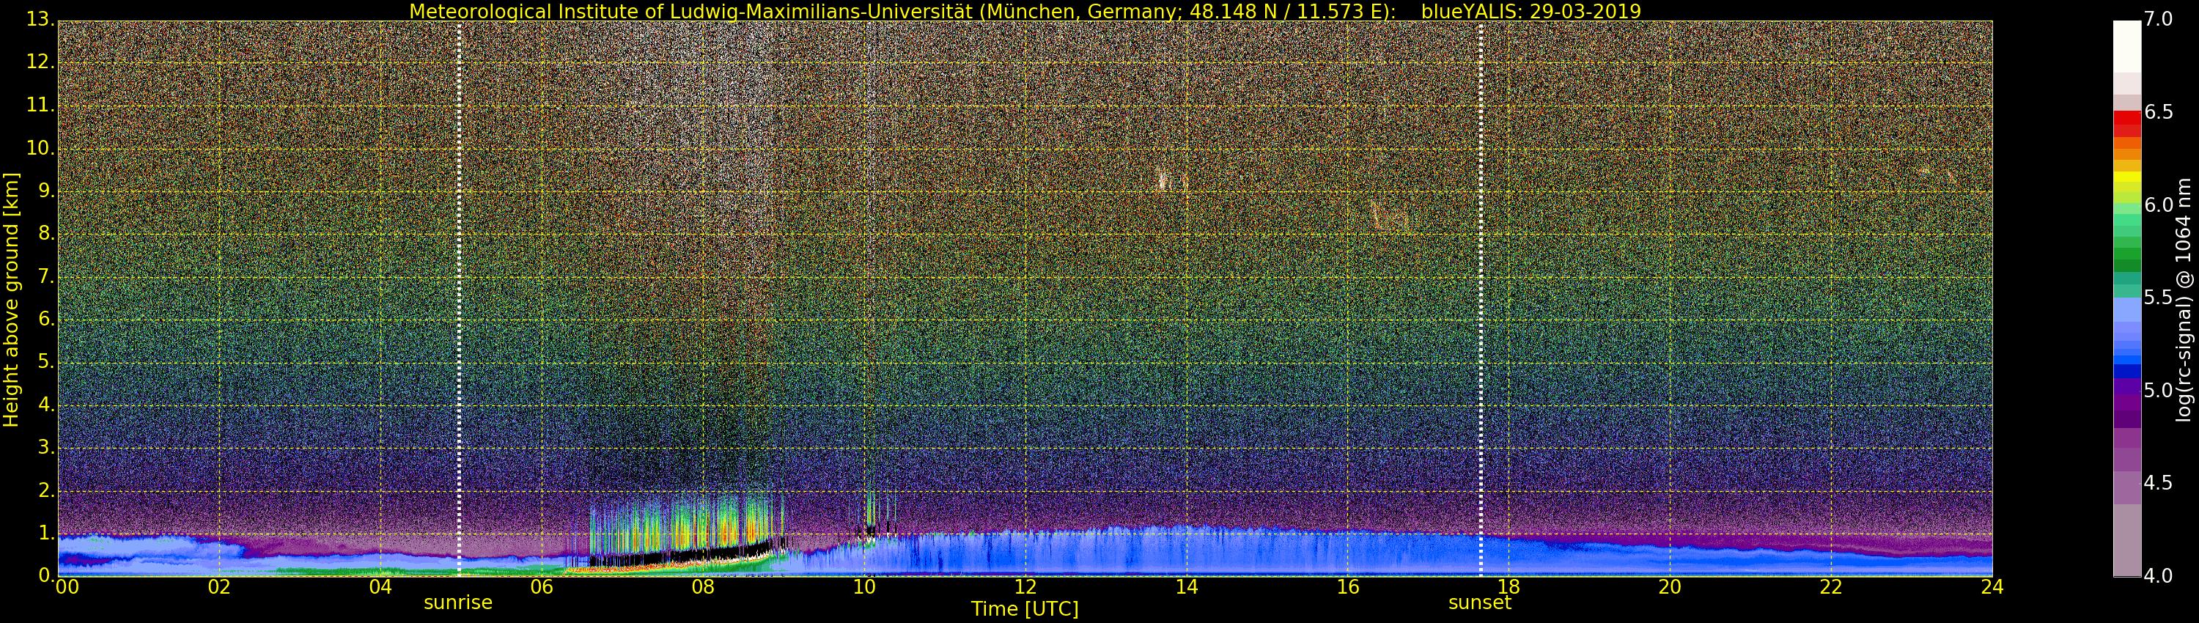Screen dimensions: 2199x623
Task: Click the "11." height axis tick label
Action: tap(40, 105)
